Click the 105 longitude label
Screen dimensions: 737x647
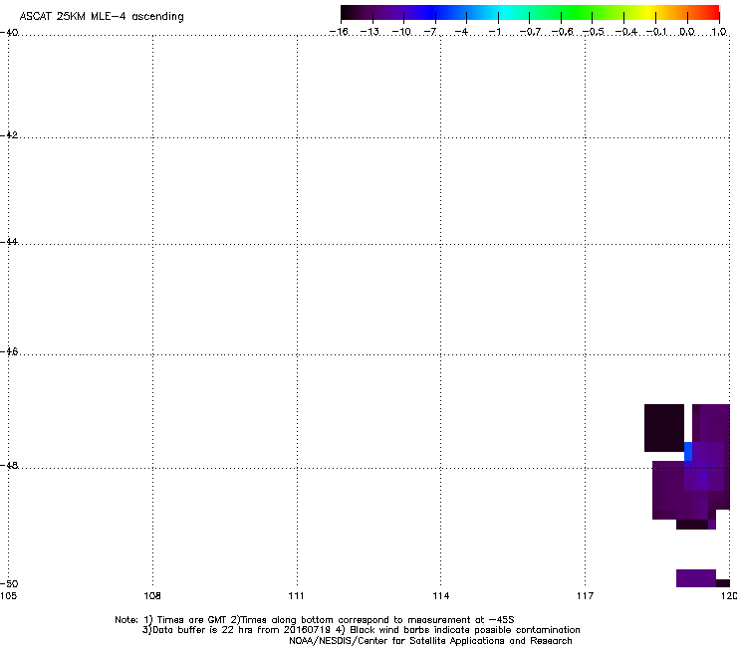pos(8,596)
